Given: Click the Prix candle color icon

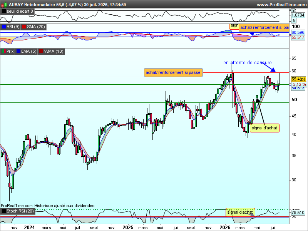Looking at the screenshot, I should (x=4, y=52).
